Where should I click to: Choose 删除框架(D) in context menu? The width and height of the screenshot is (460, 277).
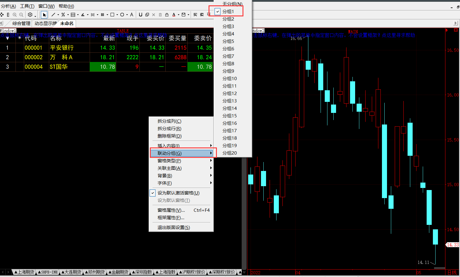point(181,136)
